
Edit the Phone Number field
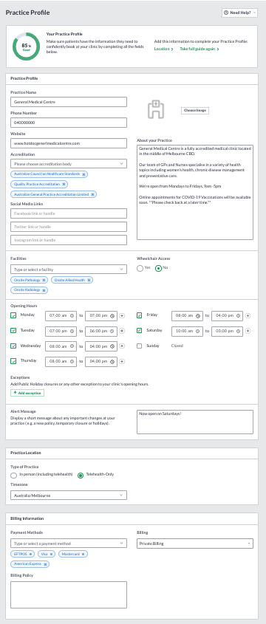[x=69, y=123]
